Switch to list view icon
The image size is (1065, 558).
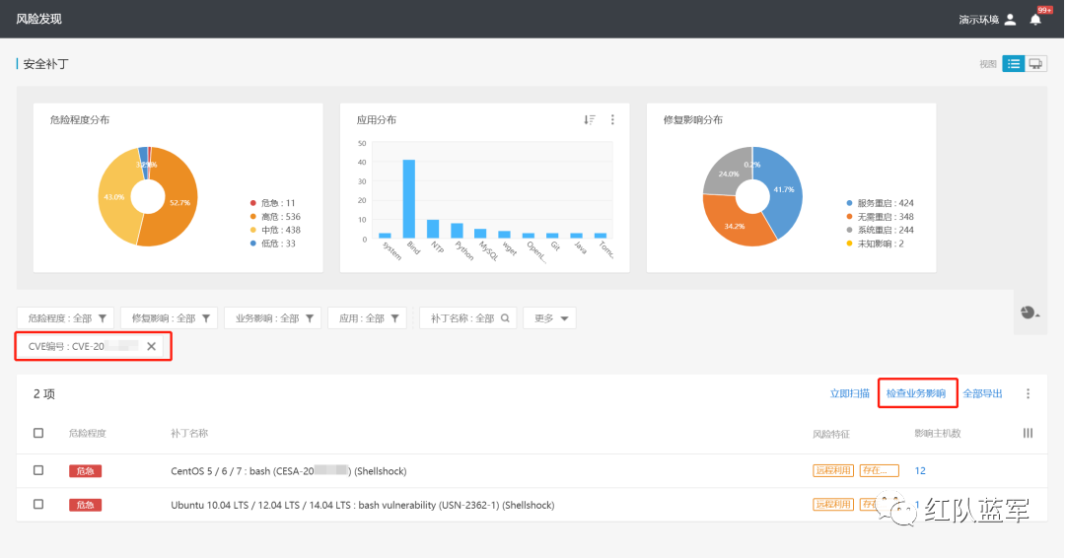click(x=1014, y=64)
